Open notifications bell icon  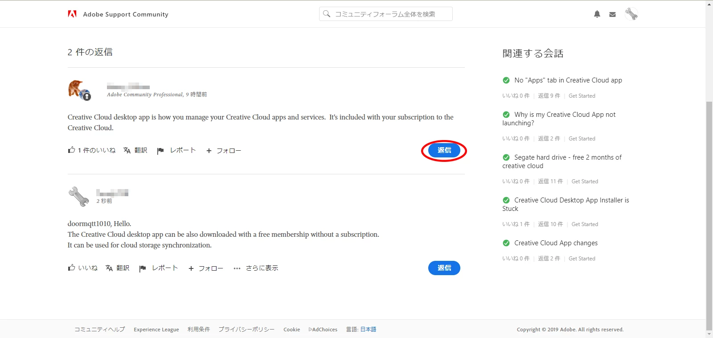(x=597, y=14)
